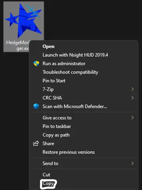
Task: Expand the Give access to submenu arrow
Action: click(x=133, y=118)
